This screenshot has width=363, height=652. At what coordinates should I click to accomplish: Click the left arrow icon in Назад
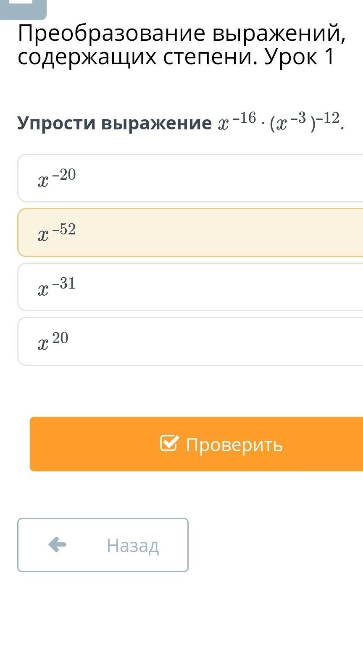[57, 545]
